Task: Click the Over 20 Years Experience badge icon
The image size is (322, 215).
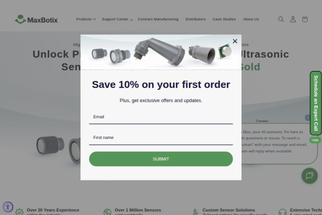Action: [x=19, y=212]
